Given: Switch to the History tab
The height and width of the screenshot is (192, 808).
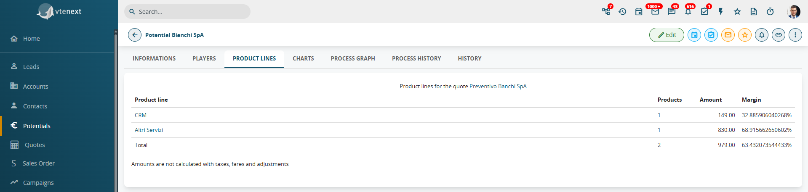Looking at the screenshot, I should pyautogui.click(x=469, y=58).
